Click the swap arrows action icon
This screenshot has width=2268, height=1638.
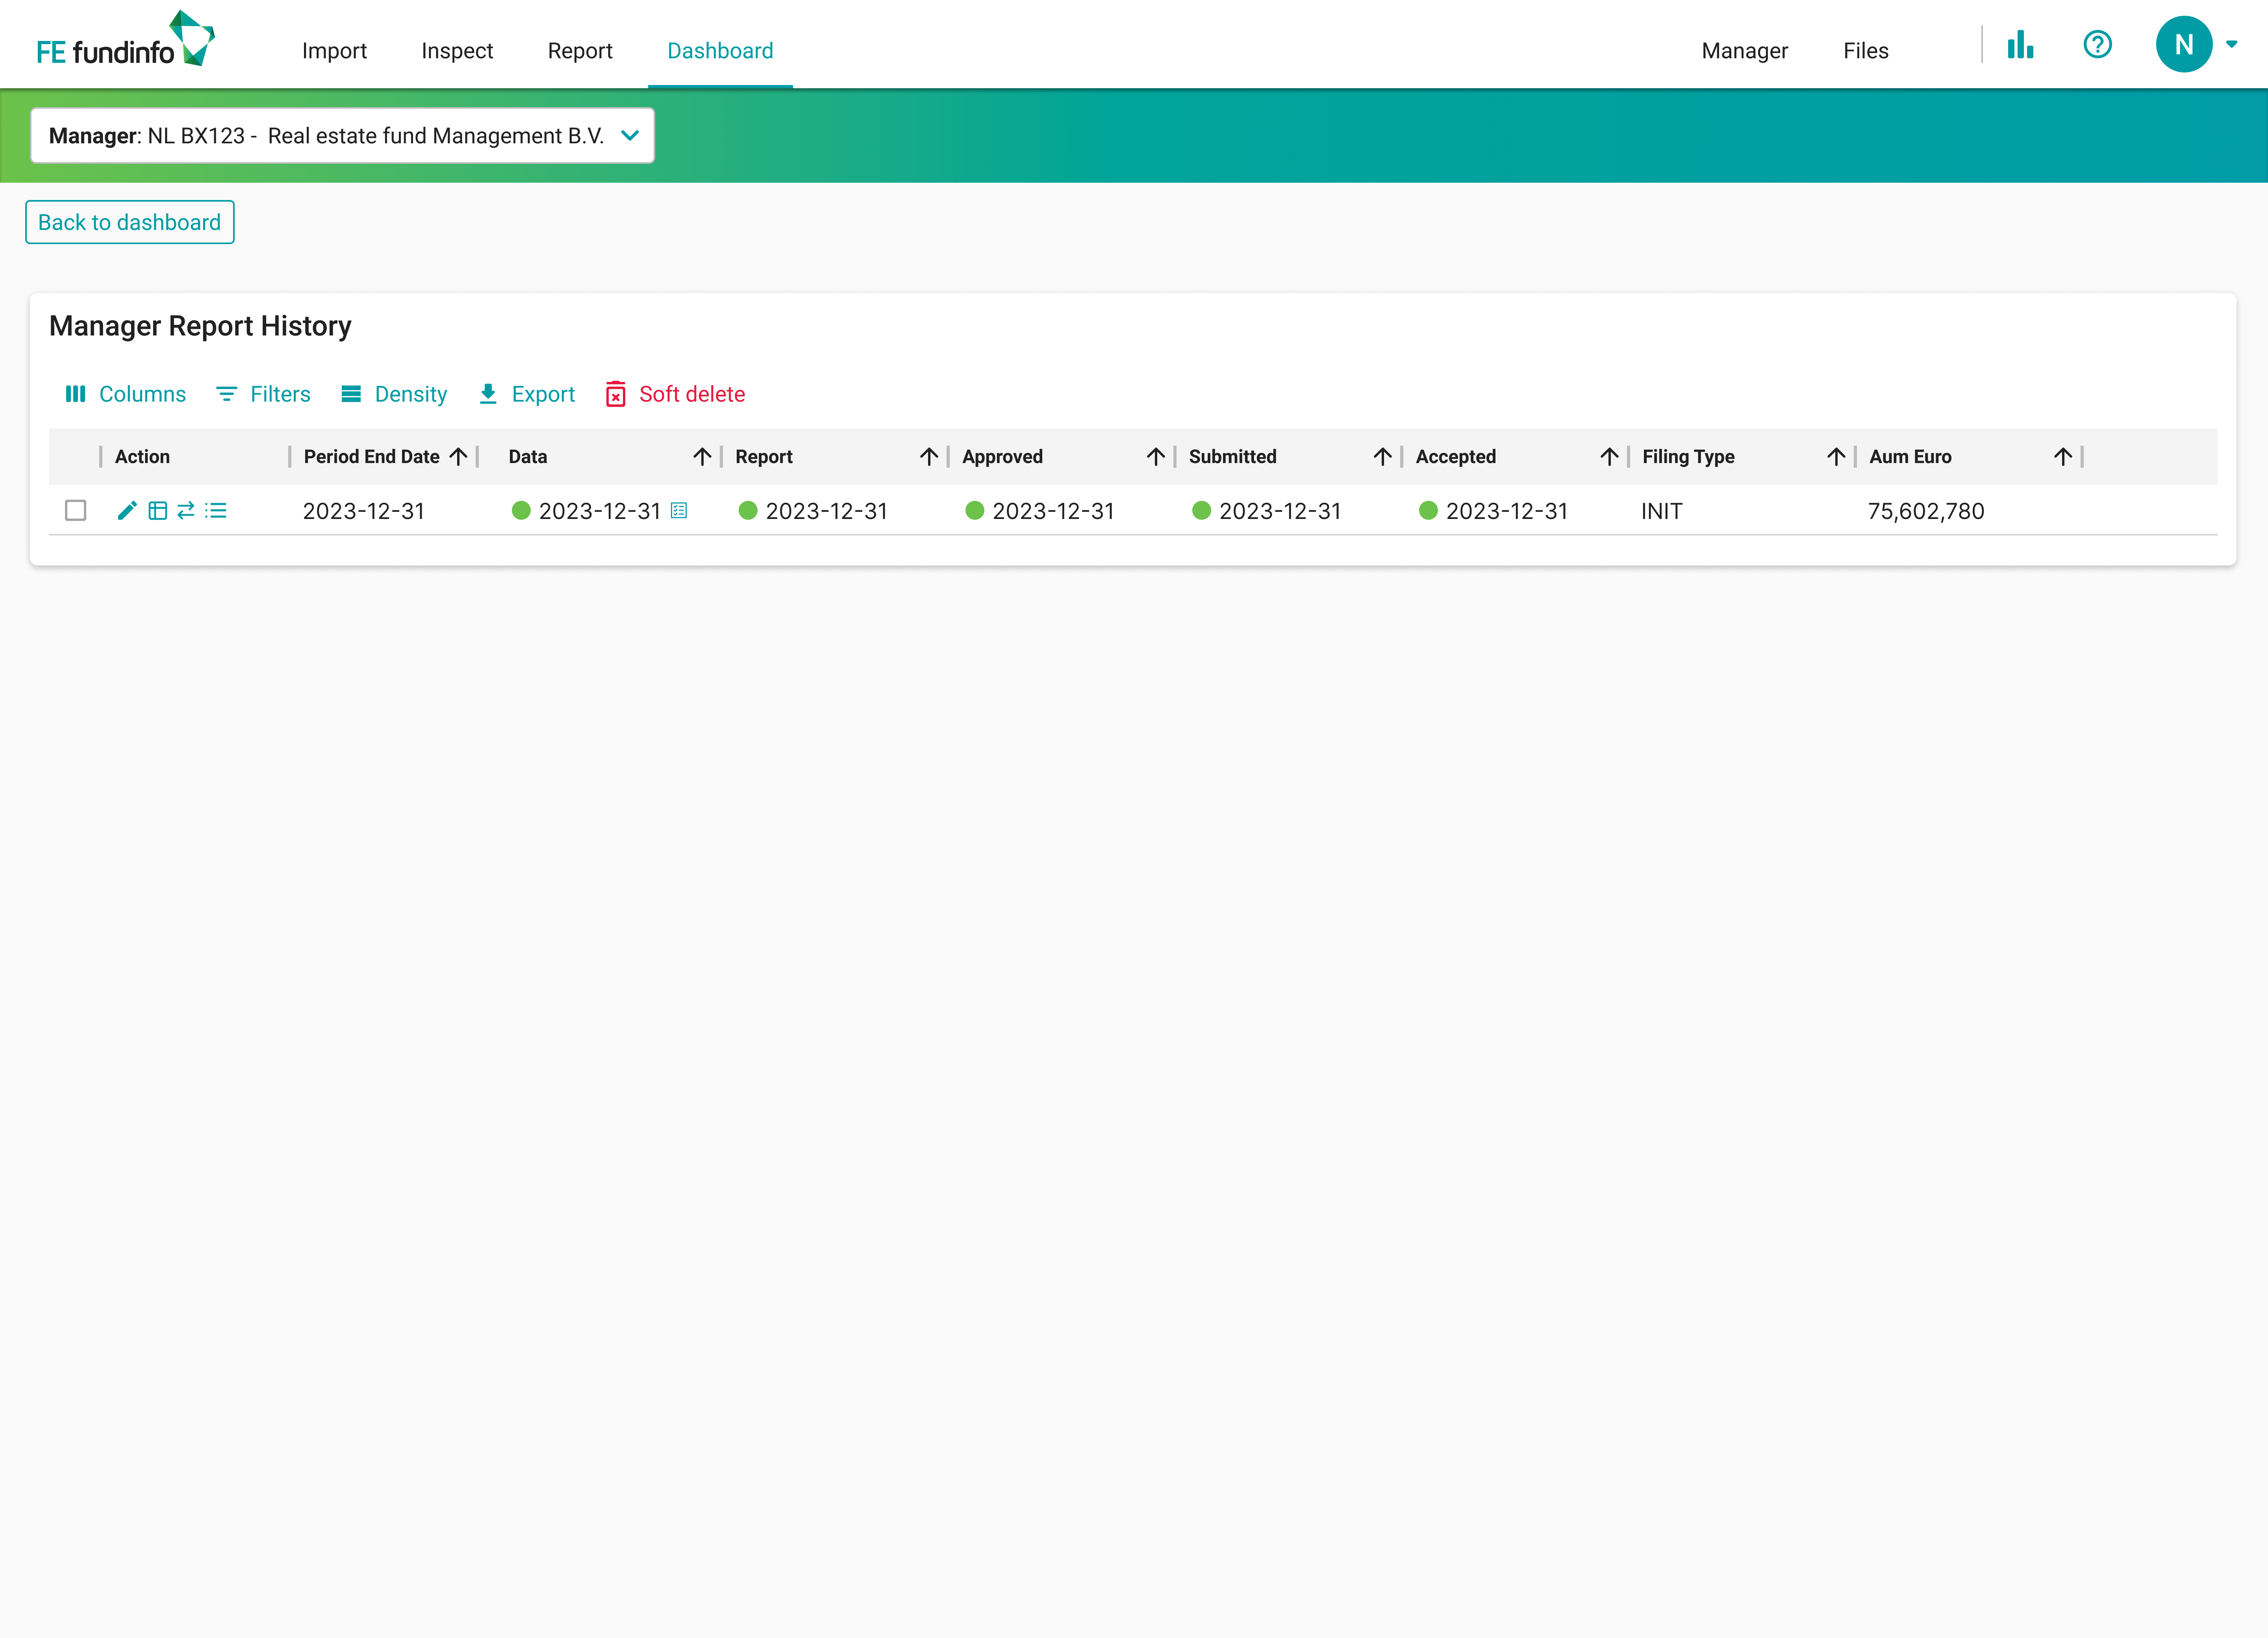click(x=186, y=511)
